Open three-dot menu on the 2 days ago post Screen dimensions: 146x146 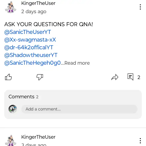pyautogui.click(x=140, y=7)
